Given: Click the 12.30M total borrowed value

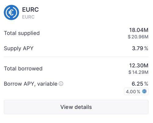Looking at the screenshot, I should [x=139, y=65].
